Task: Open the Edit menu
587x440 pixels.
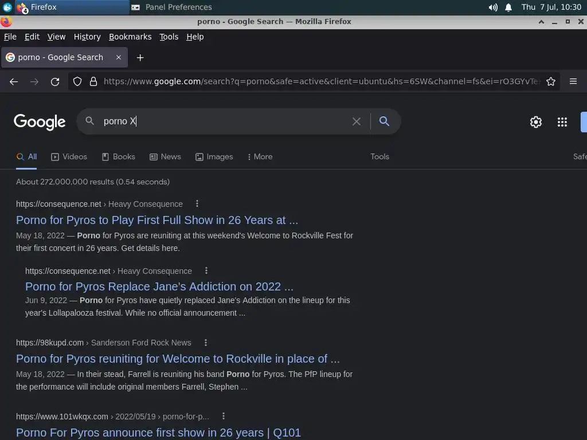Action: 32,37
